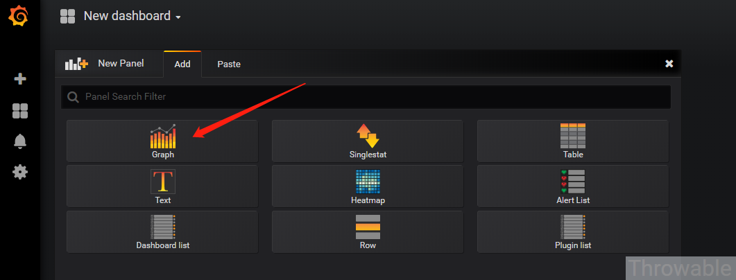Open the Create plus menu in sidebar
This screenshot has width=736, height=280.
click(x=19, y=79)
